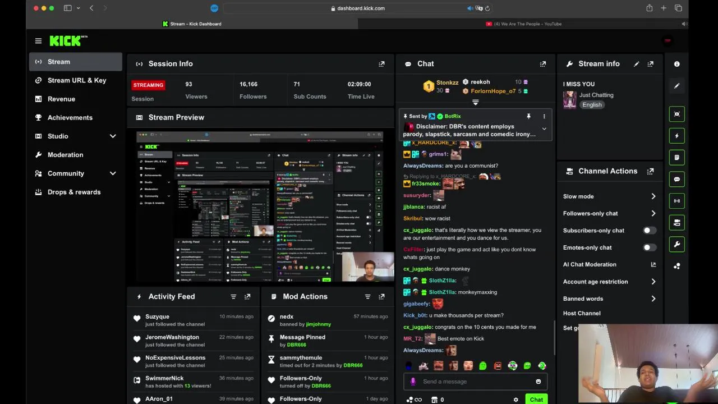Click the English language tag
This screenshot has height=404, width=718.
(x=592, y=105)
